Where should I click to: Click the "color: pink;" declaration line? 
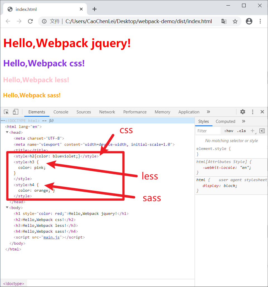click(32, 168)
